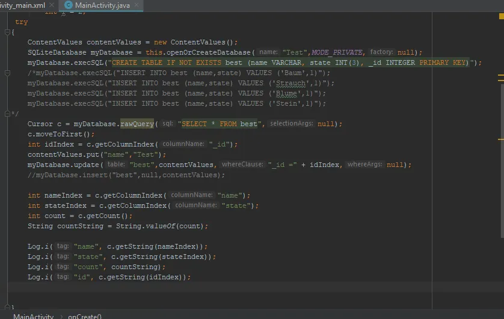Collapse the comment block start fold marker
Screen dimensions: 504x319
coord(7,73)
